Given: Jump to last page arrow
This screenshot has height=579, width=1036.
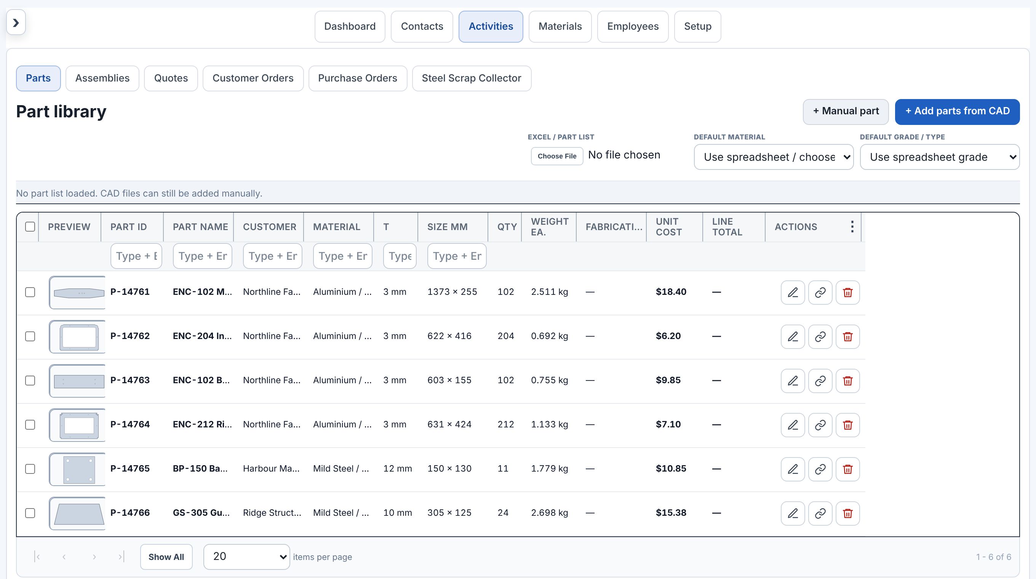Looking at the screenshot, I should (x=121, y=557).
